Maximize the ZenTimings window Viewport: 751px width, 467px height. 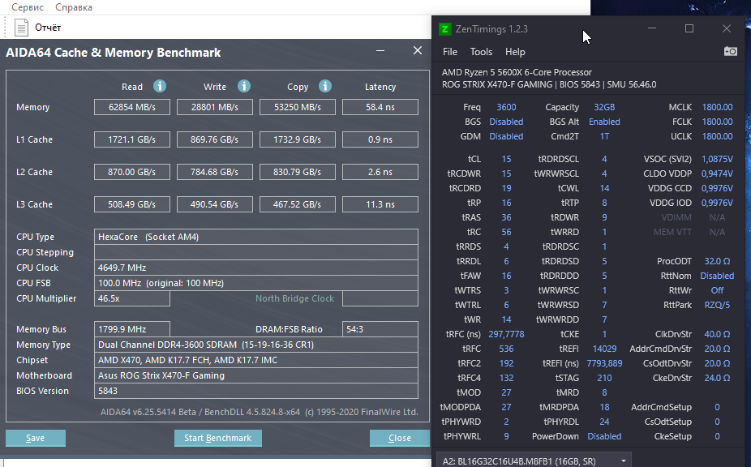689,28
